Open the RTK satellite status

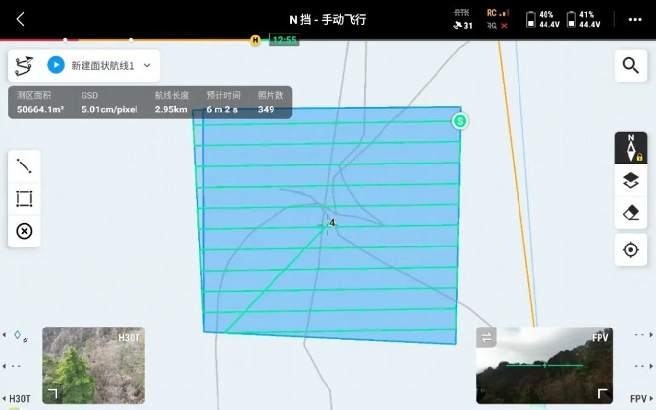click(x=462, y=20)
